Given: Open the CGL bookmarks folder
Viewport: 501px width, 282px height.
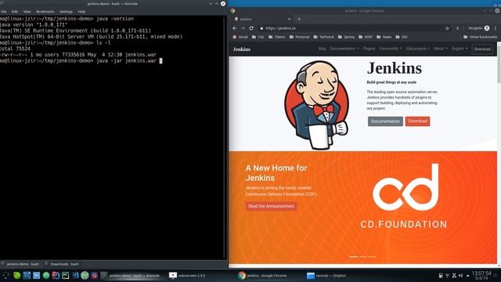Looking at the screenshot, I should (258, 37).
